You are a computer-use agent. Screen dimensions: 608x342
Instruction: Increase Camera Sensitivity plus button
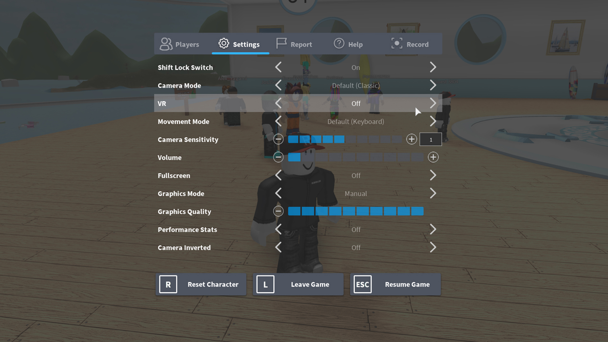(x=411, y=139)
